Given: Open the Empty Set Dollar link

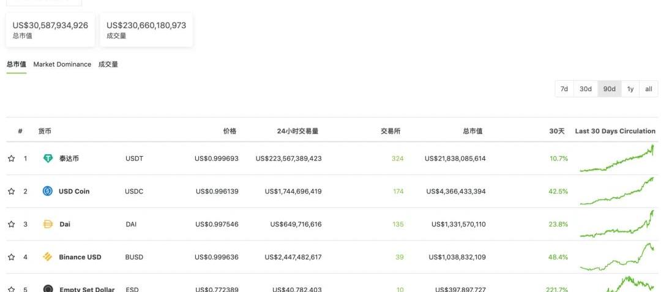Looking at the screenshot, I should (88, 289).
